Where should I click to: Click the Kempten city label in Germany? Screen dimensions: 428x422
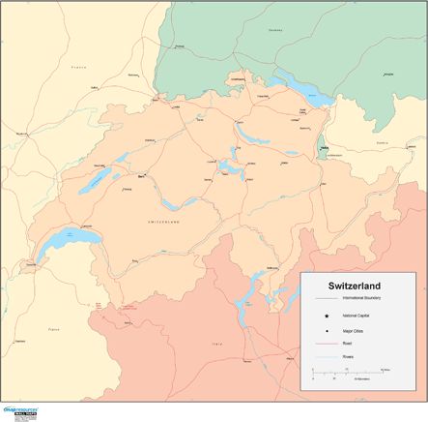388,74
